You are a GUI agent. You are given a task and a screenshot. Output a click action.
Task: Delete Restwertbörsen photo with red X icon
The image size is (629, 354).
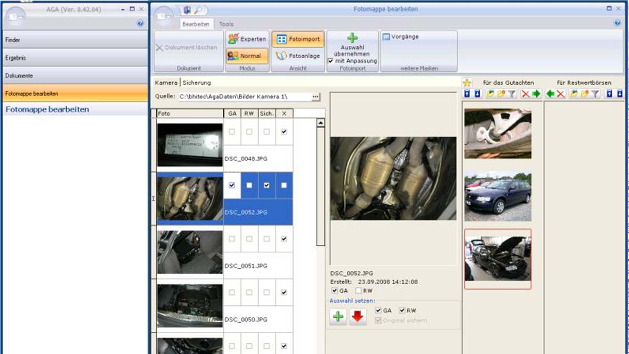tap(561, 94)
